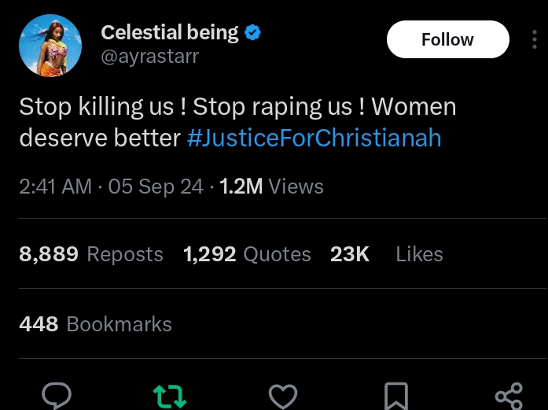Click the 2:41 AM timestamp
The height and width of the screenshot is (410, 548).
pos(55,187)
